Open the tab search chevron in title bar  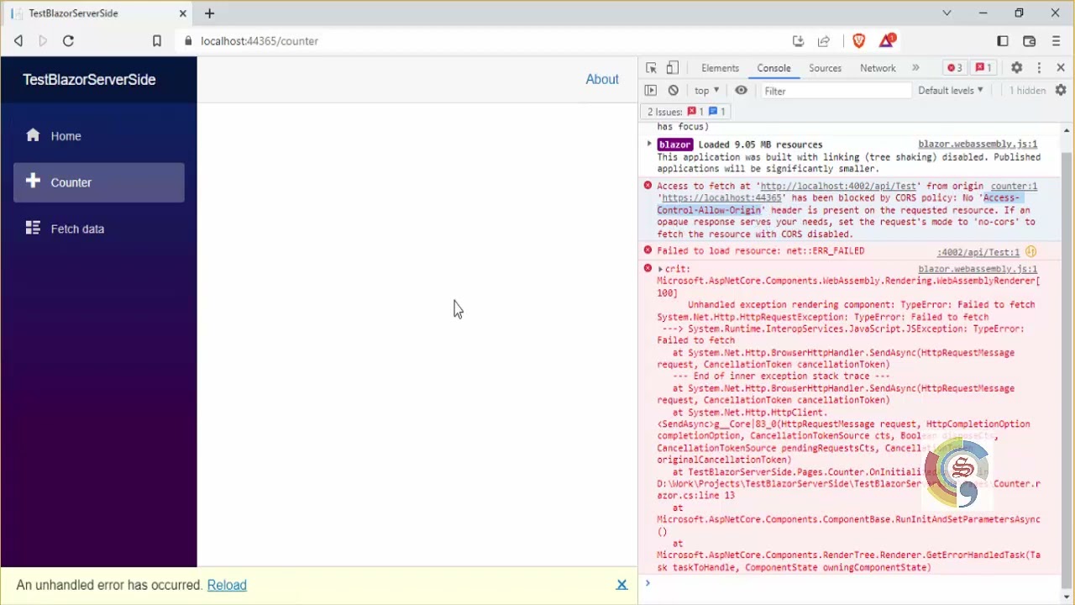[x=947, y=13]
